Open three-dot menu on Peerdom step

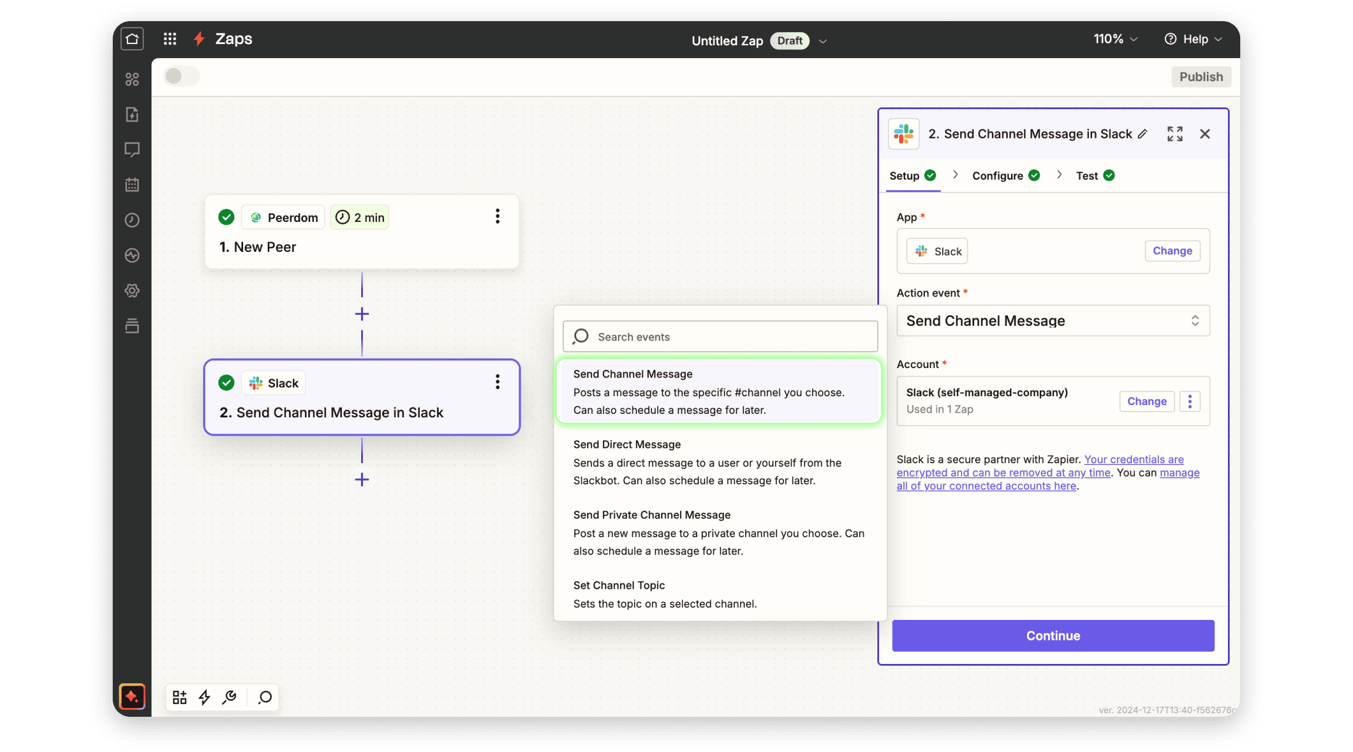(497, 217)
